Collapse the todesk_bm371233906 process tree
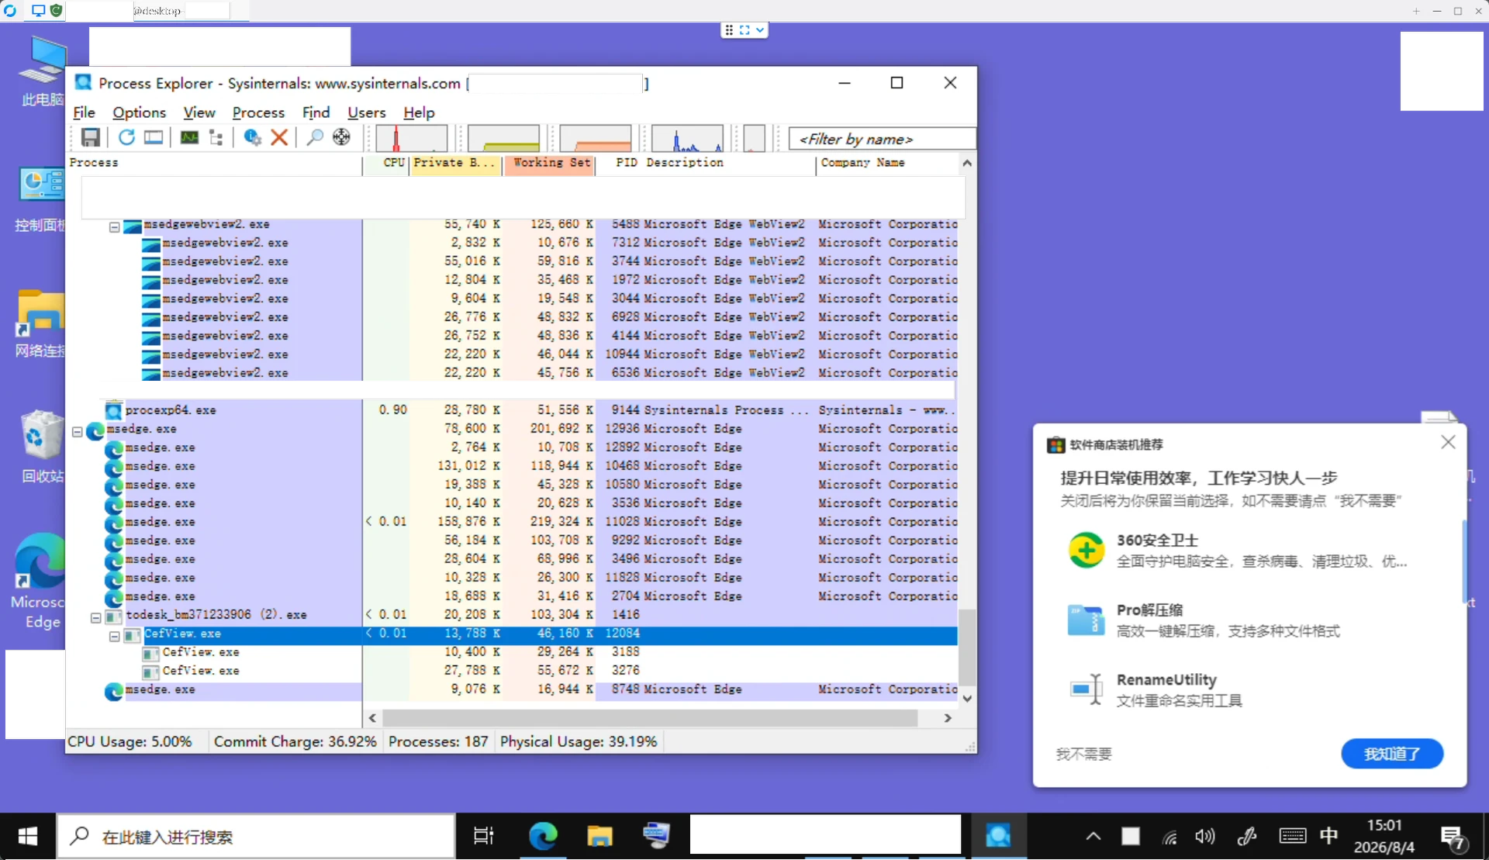This screenshot has width=1489, height=860. [95, 618]
